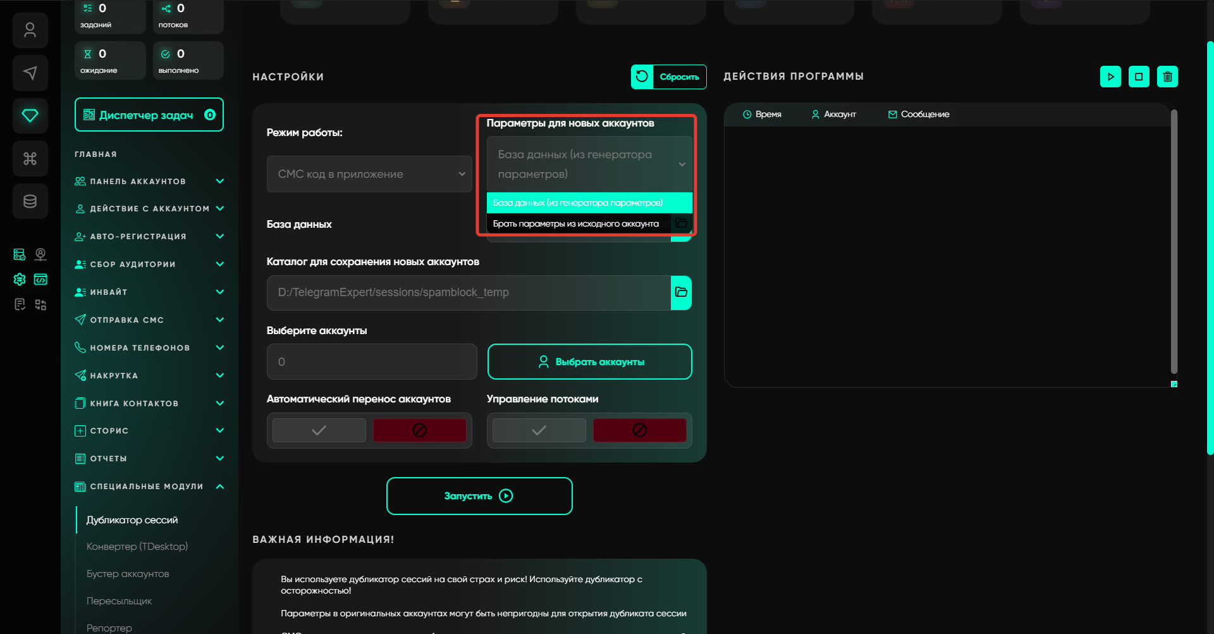Open the paper plane icon in left rail
Image resolution: width=1214 pixels, height=634 pixels.
[x=30, y=73]
